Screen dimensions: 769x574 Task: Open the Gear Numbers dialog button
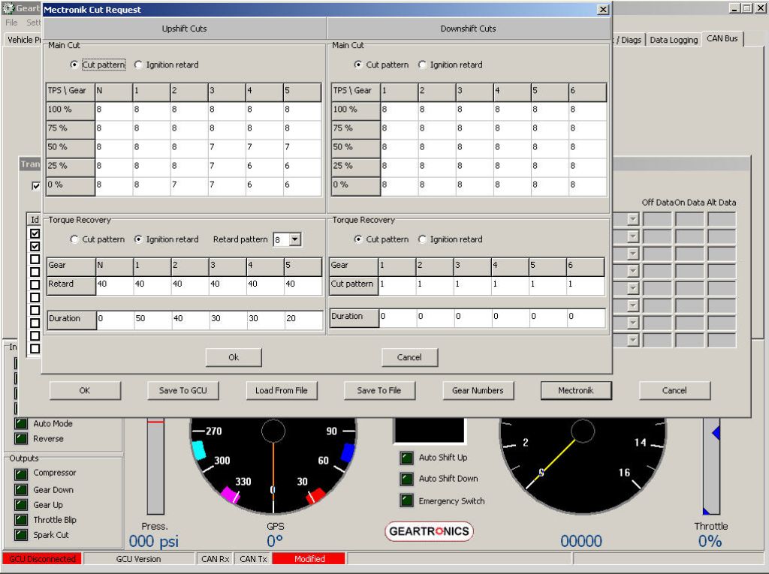coord(478,390)
